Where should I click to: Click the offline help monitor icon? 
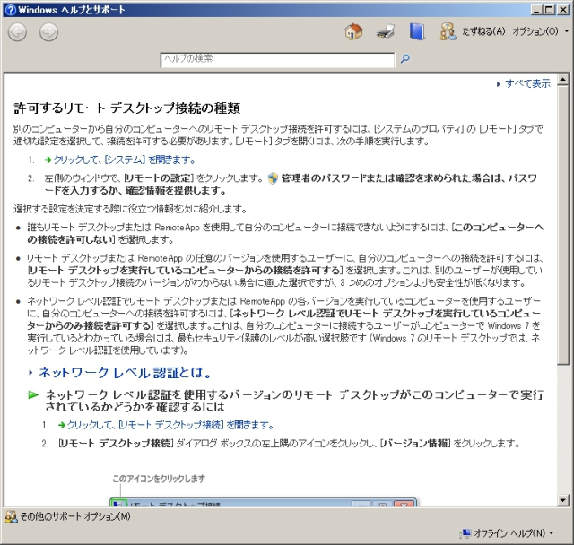[465, 533]
